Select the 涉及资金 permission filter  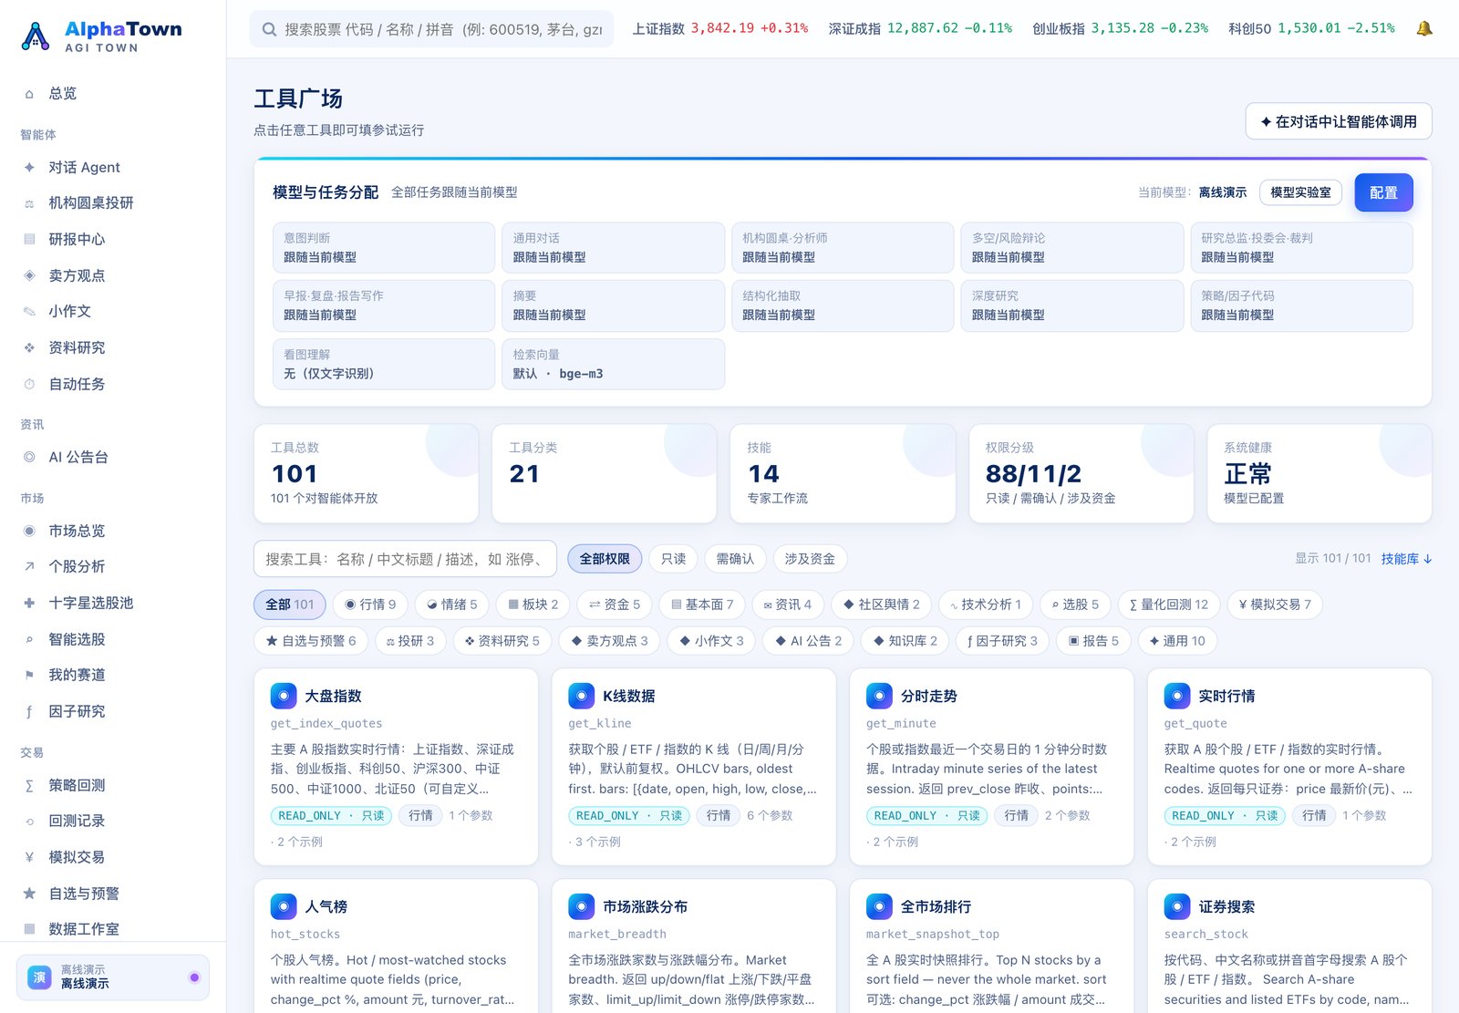coord(810,559)
